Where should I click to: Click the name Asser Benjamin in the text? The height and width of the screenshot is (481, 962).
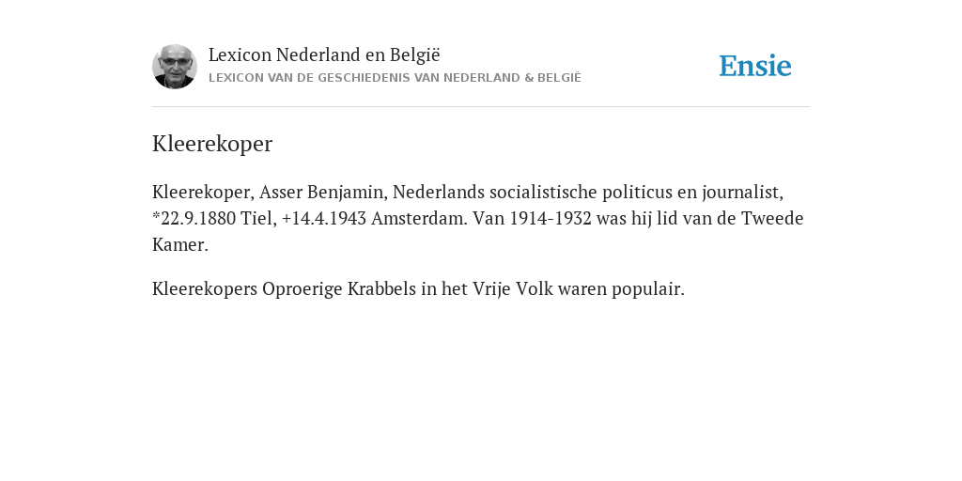point(323,192)
